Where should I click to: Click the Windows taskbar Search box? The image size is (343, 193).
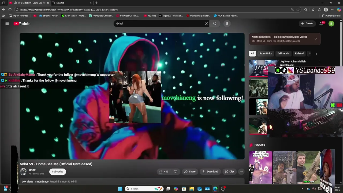coord(144,189)
